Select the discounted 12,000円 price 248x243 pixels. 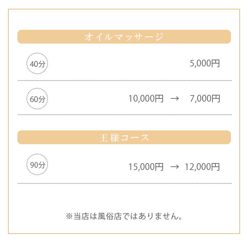tap(202, 167)
